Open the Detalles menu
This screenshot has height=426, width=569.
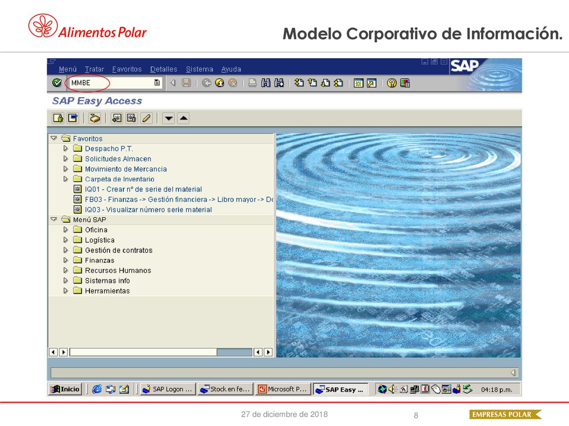click(164, 69)
